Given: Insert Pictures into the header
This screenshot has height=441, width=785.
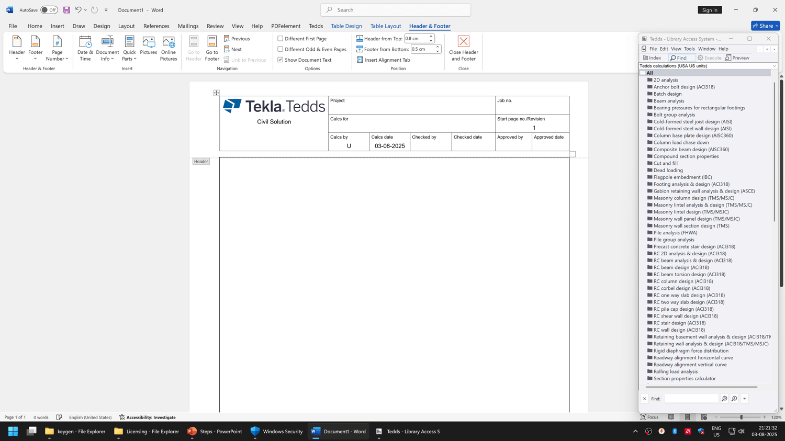Looking at the screenshot, I should (x=149, y=46).
